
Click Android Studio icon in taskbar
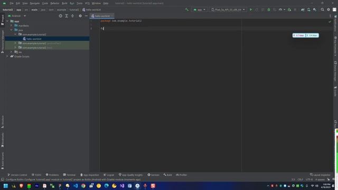click(137, 186)
